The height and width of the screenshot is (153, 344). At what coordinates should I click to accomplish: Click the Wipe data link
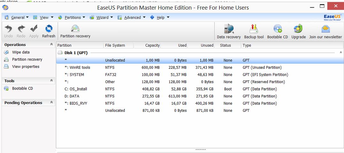click(21, 52)
